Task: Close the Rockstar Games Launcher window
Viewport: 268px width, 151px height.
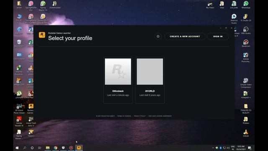Action: 232,28
